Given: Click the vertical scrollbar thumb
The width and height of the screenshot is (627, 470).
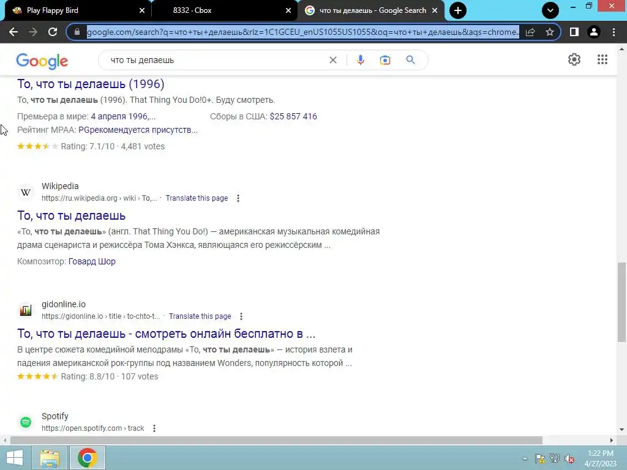Looking at the screenshot, I should (621, 302).
